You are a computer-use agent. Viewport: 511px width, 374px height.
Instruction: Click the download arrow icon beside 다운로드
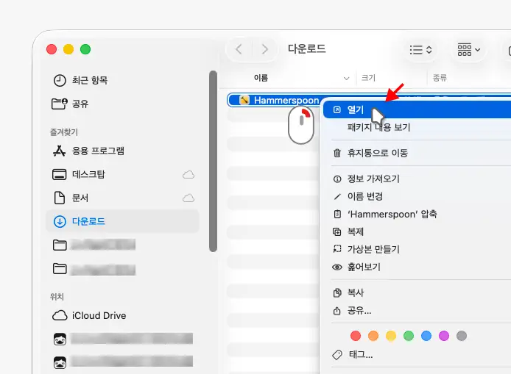click(60, 221)
